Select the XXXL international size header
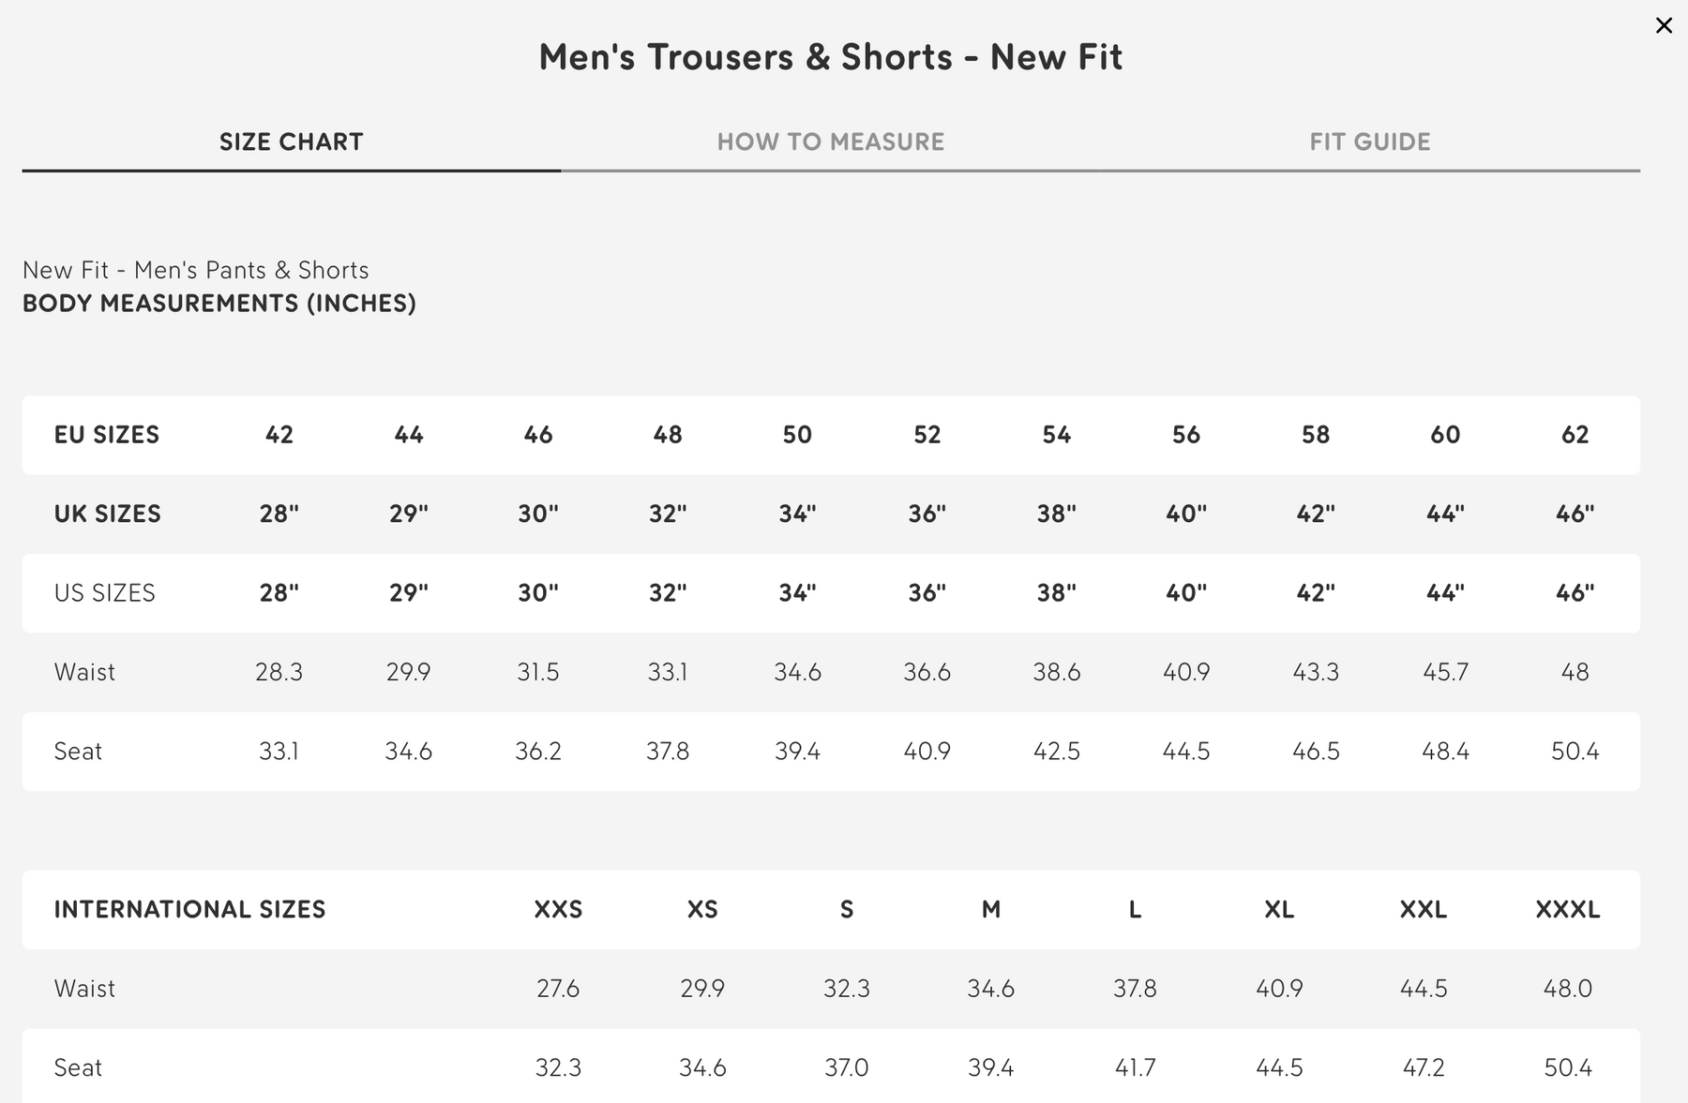Screen dimensions: 1688x1103 tap(1567, 909)
